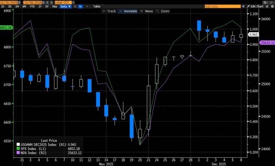Activate the Annotate drawing tool
The height and width of the screenshot is (166, 275).
tap(128, 11)
